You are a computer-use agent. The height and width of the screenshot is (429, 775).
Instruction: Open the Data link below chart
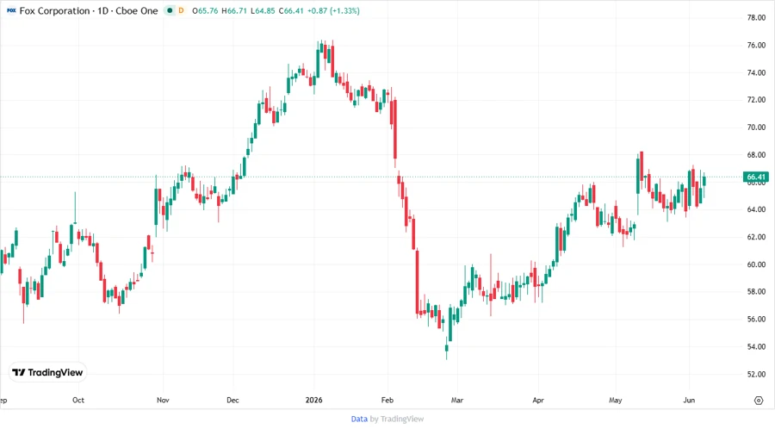[x=359, y=420]
